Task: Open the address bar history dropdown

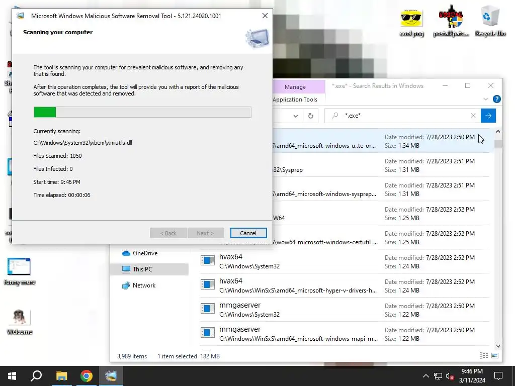Action: [296, 116]
